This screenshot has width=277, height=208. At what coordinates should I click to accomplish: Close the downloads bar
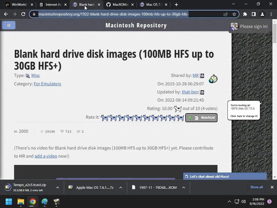272,187
